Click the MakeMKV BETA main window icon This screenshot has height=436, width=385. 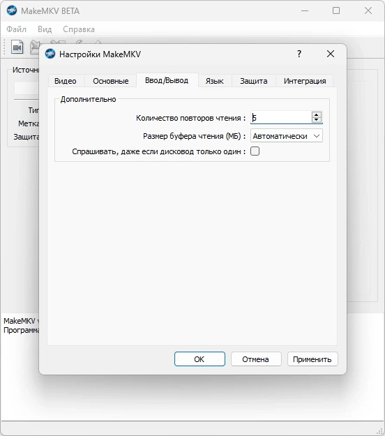coord(12,10)
